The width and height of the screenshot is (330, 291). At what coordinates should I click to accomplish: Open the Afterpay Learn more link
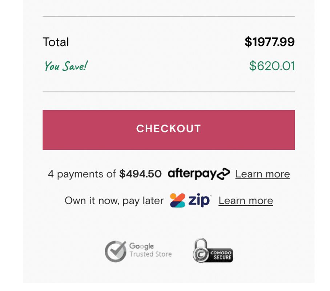tap(262, 174)
